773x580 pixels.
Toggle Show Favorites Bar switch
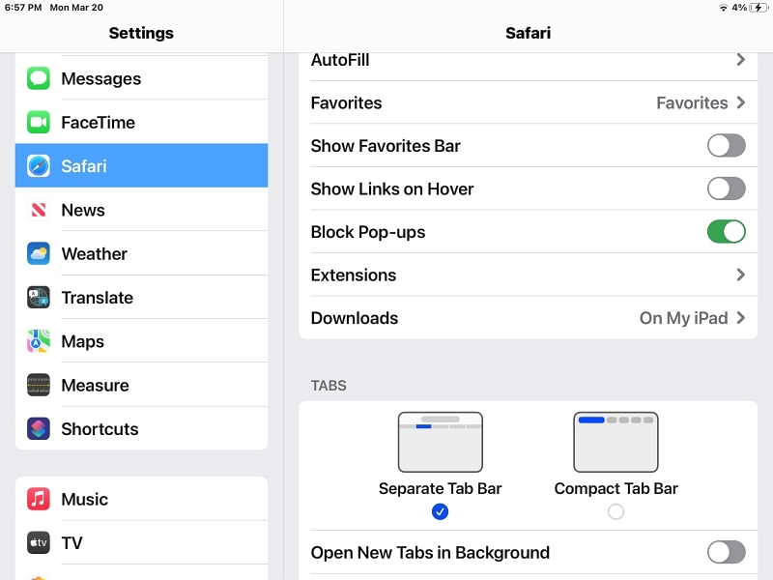click(727, 146)
